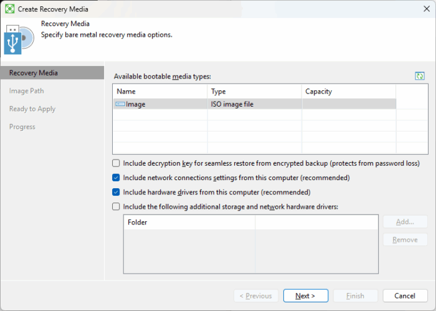The image size is (436, 311).
Task: Select the Progress wizard step
Action: (x=22, y=127)
